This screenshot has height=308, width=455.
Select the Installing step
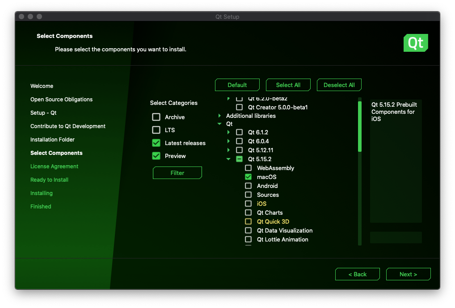point(42,193)
